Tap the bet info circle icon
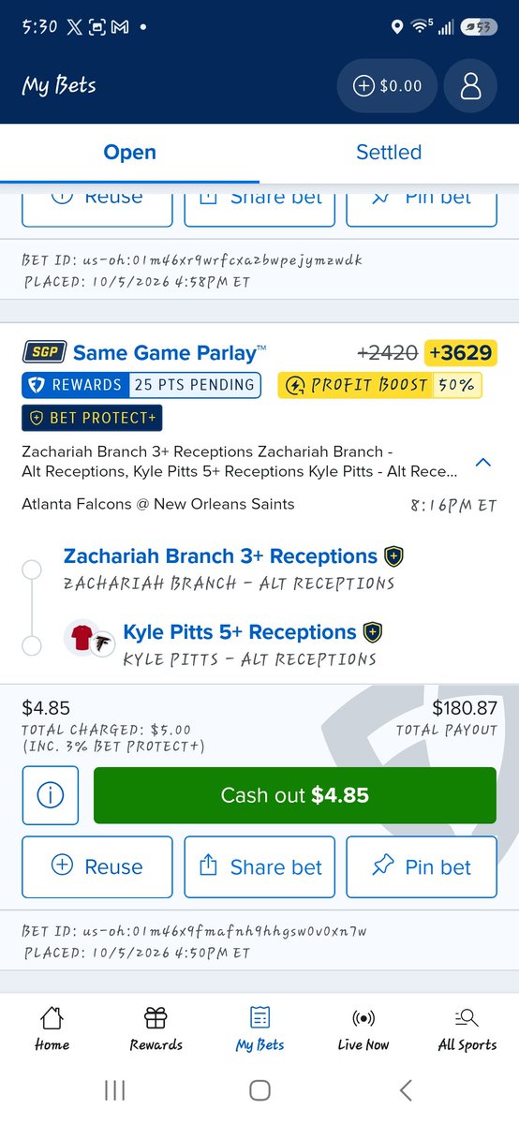The height and width of the screenshot is (1124, 519). pyautogui.click(x=51, y=795)
